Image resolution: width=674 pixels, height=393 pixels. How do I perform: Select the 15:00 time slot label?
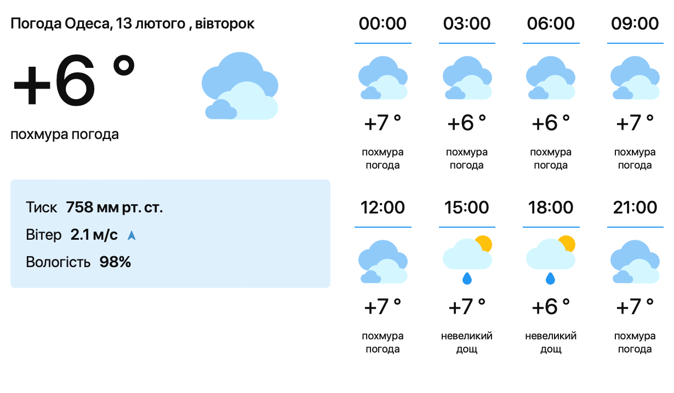pyautogui.click(x=467, y=207)
